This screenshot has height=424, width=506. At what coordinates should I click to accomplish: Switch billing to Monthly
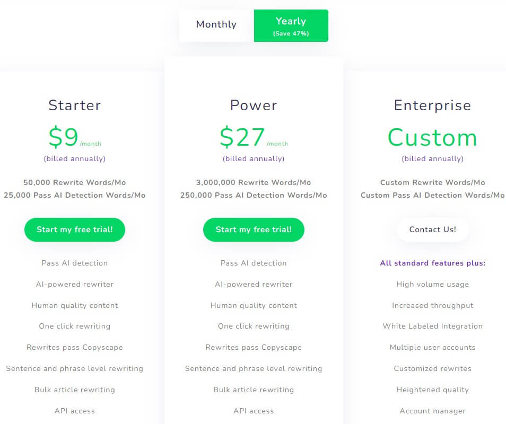[x=216, y=25]
